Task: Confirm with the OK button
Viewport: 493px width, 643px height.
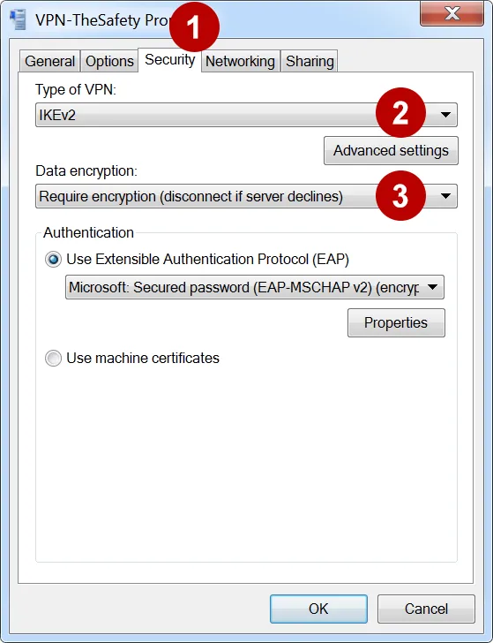Action: tap(318, 609)
